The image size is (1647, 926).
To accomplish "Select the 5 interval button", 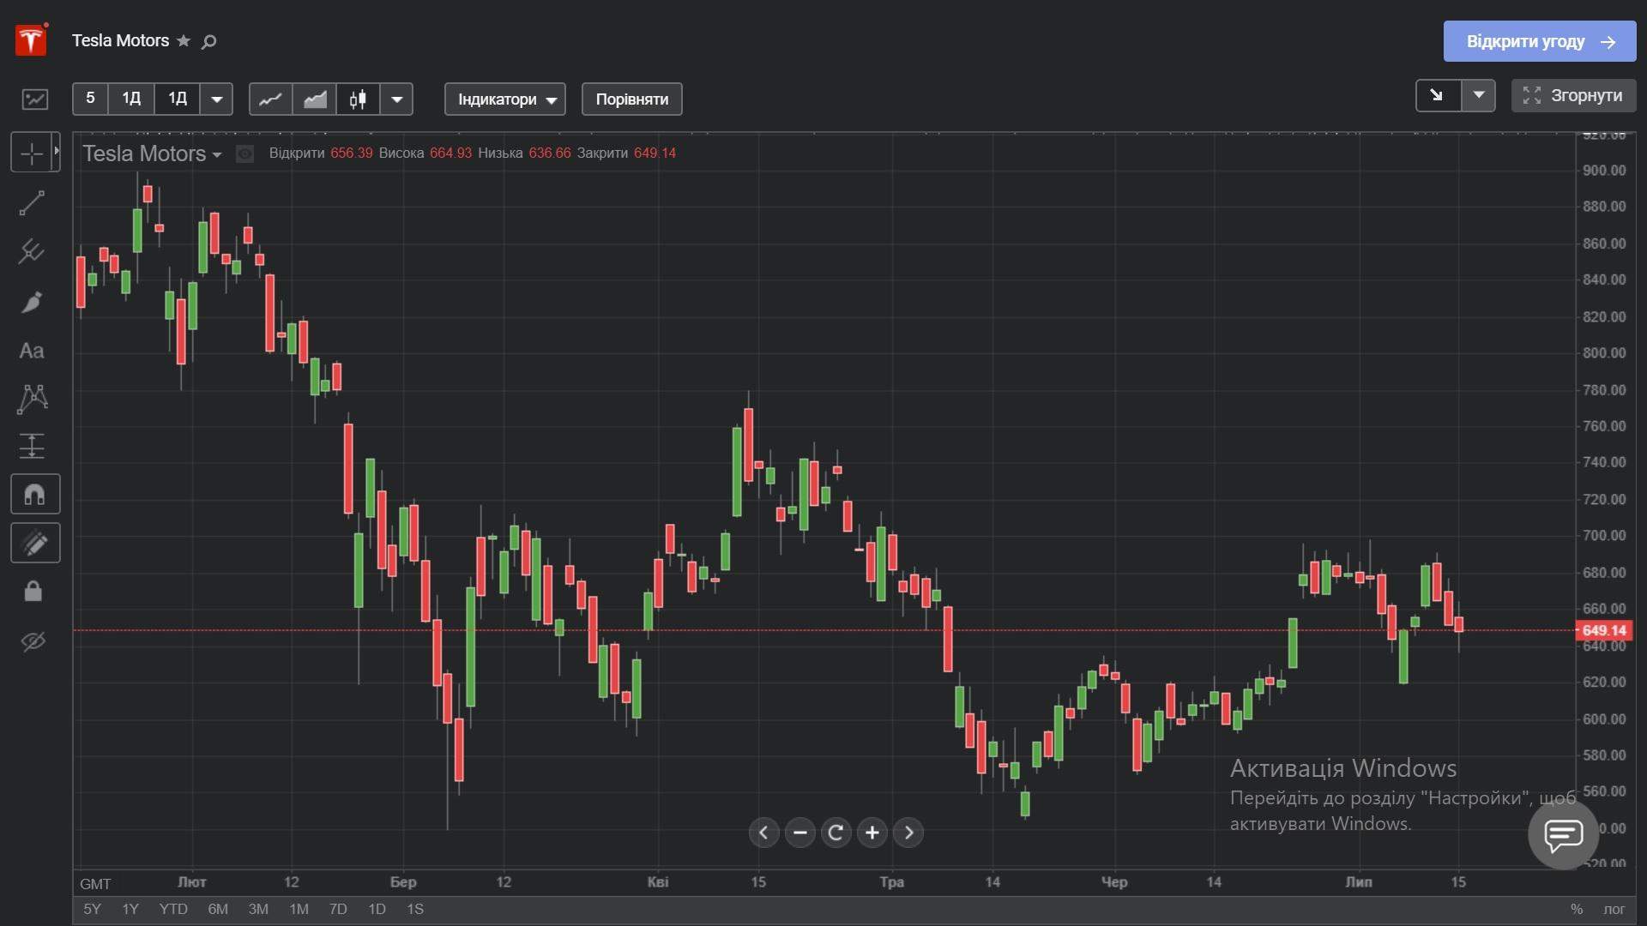I will [90, 99].
